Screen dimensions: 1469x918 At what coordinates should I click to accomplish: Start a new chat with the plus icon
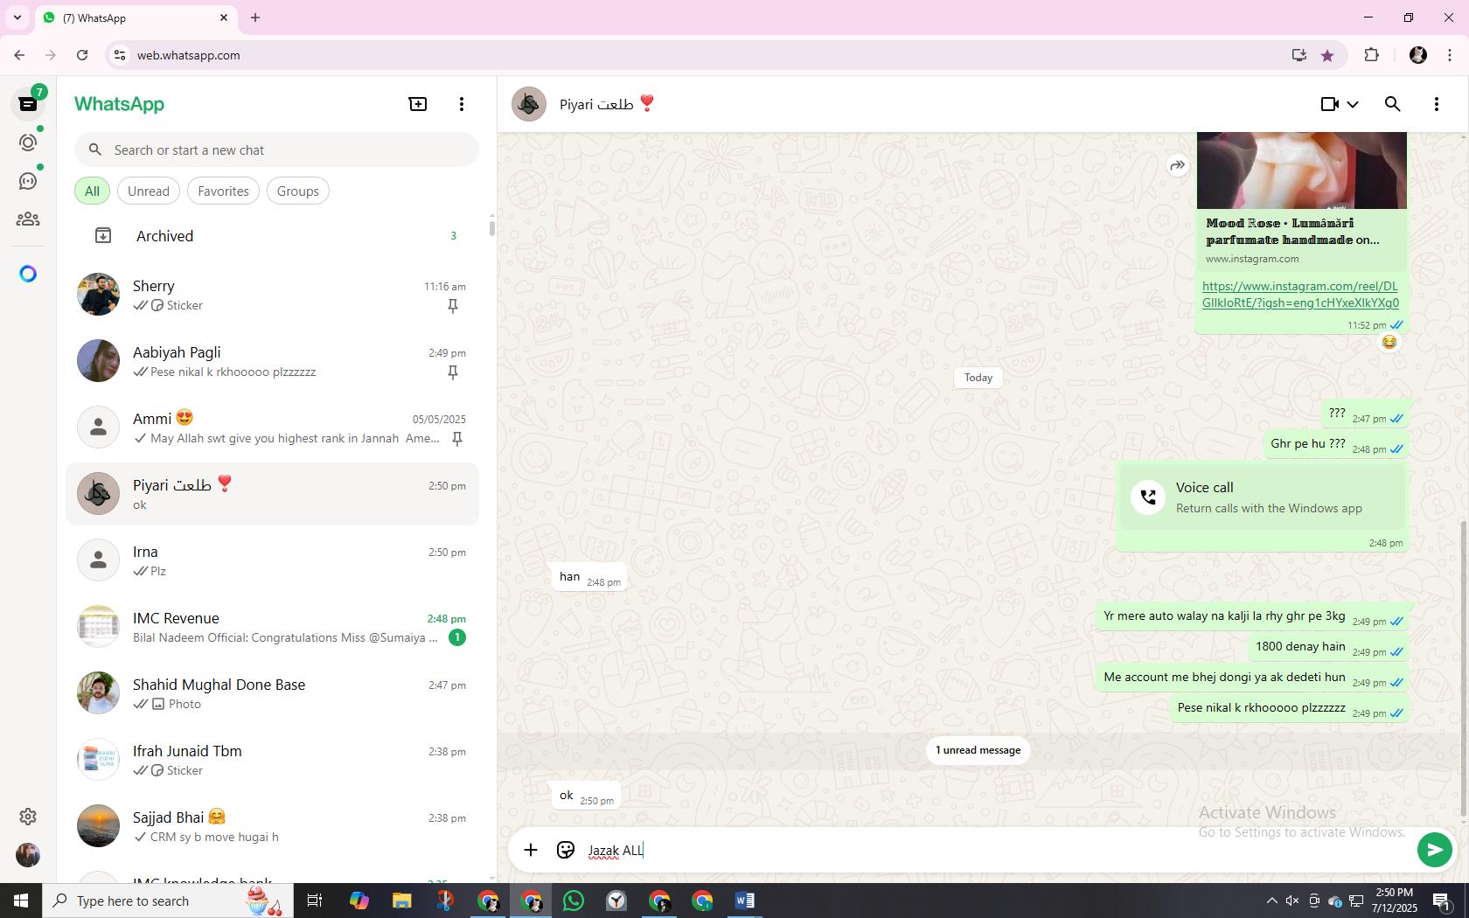[418, 104]
